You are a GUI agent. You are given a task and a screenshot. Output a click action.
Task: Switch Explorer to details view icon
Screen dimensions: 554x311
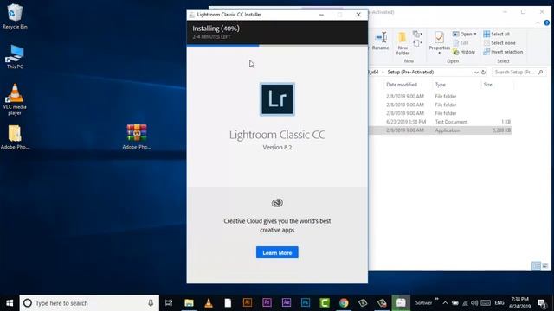click(x=536, y=266)
